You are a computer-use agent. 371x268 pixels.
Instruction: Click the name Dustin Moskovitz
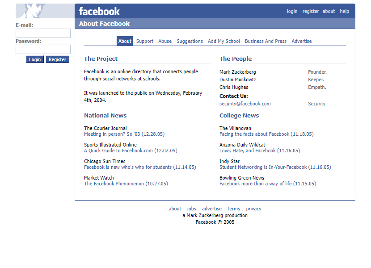[237, 80]
